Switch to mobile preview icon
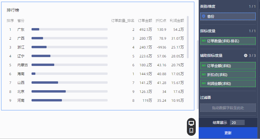Screen dimensions: 260x139 click(191, 130)
